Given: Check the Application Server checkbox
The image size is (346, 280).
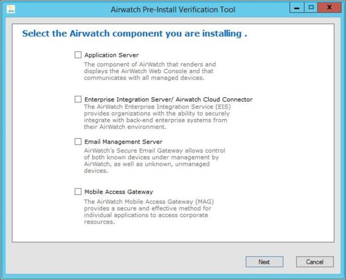Looking at the screenshot, I should (x=78, y=55).
